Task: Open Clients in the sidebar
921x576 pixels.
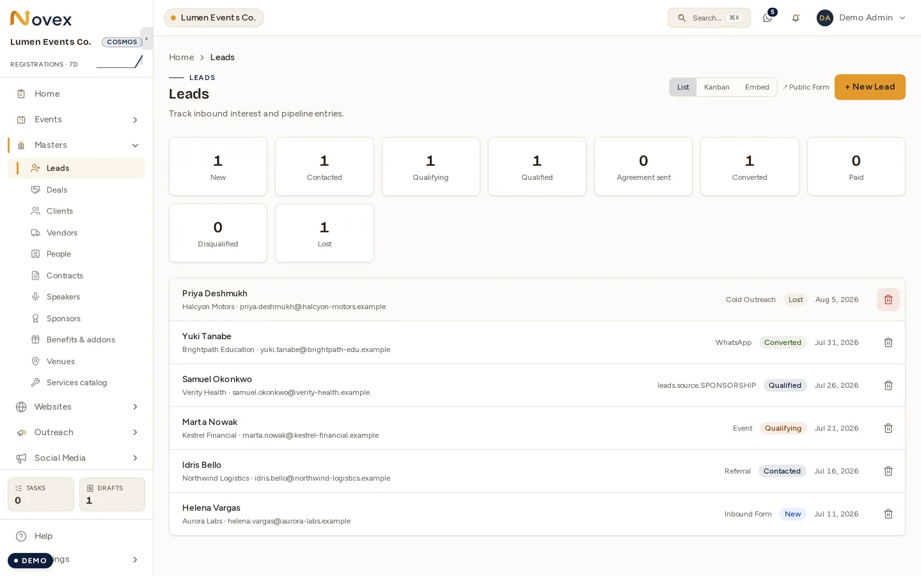Action: coord(77,211)
